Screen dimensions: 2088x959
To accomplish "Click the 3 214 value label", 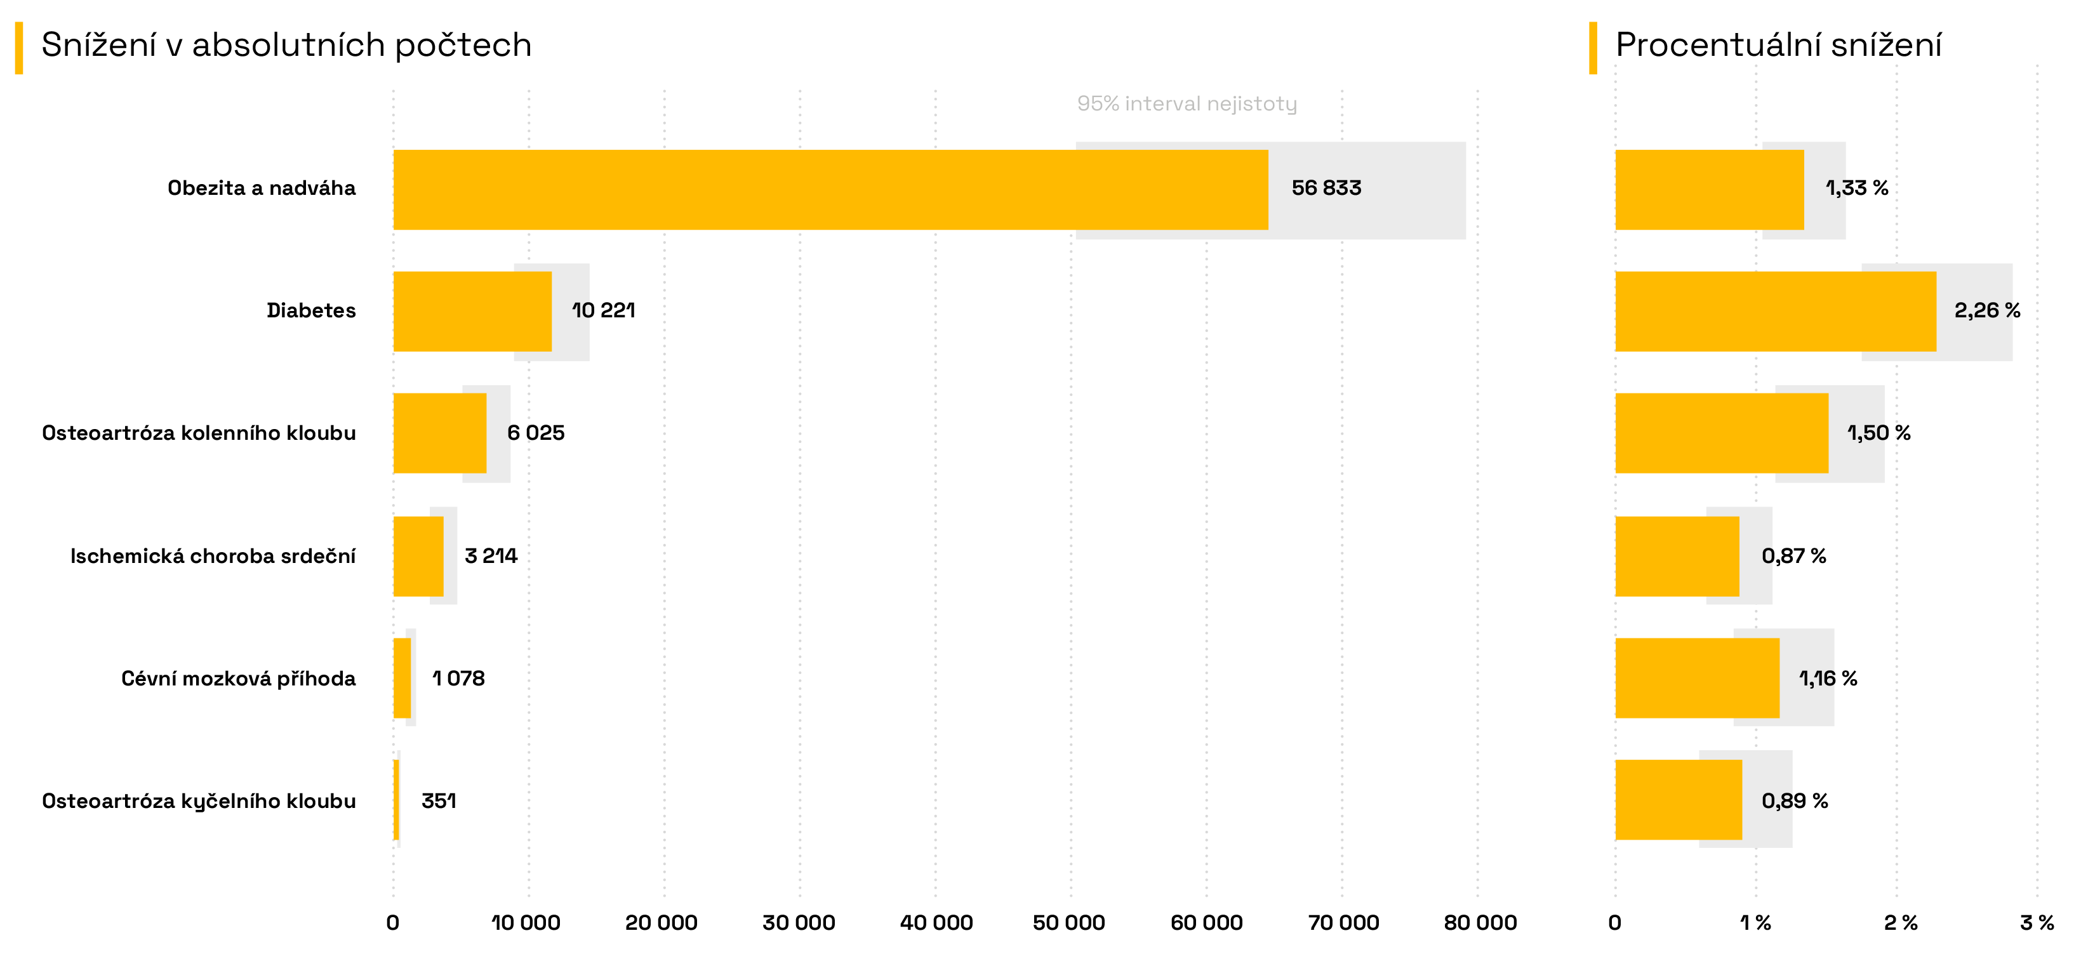I will [490, 556].
